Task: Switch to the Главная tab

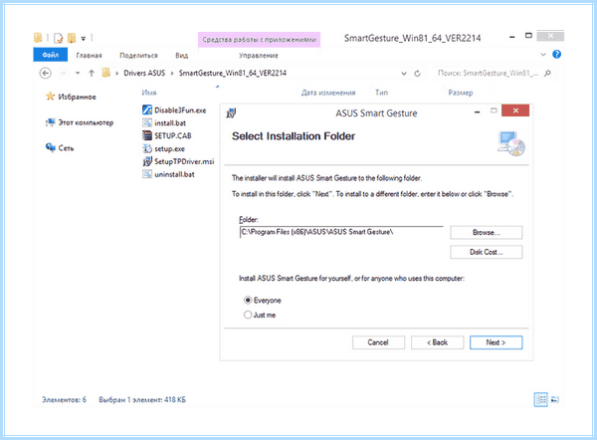Action: click(89, 56)
